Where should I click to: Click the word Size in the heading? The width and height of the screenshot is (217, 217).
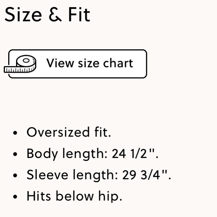click(23, 15)
